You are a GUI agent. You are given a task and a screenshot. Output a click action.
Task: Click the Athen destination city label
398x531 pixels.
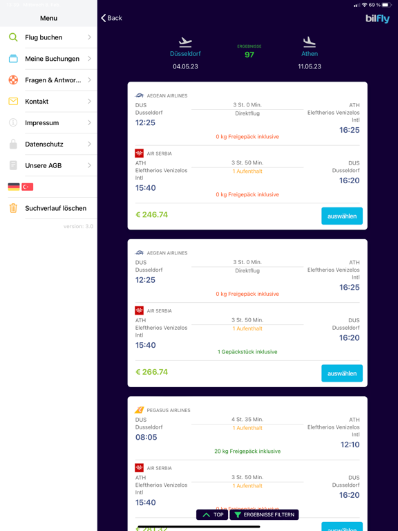coord(310,53)
